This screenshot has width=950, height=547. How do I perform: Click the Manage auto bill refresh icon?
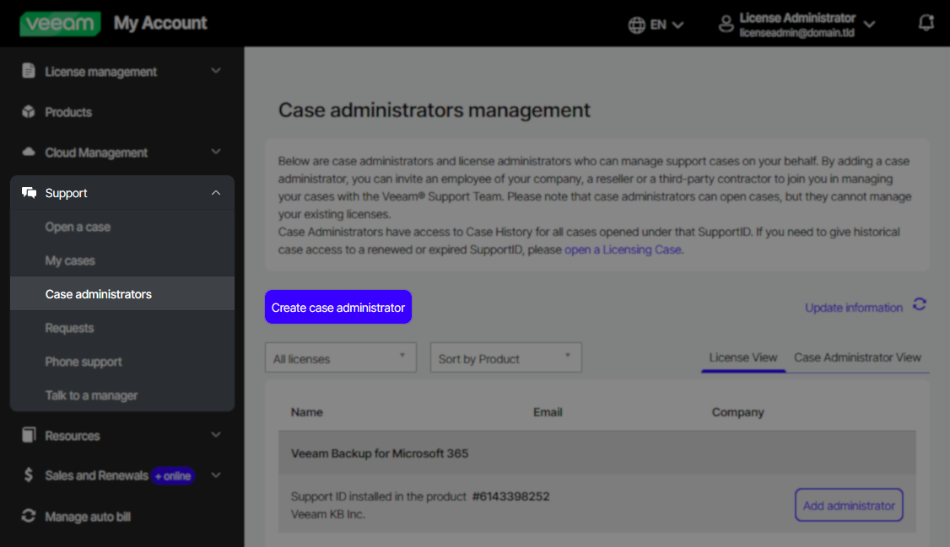tap(26, 516)
